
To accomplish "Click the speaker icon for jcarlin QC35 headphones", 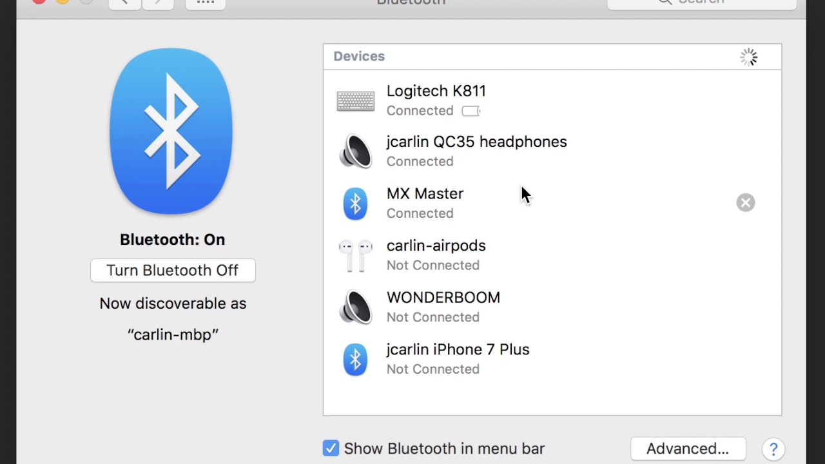I will pos(356,151).
